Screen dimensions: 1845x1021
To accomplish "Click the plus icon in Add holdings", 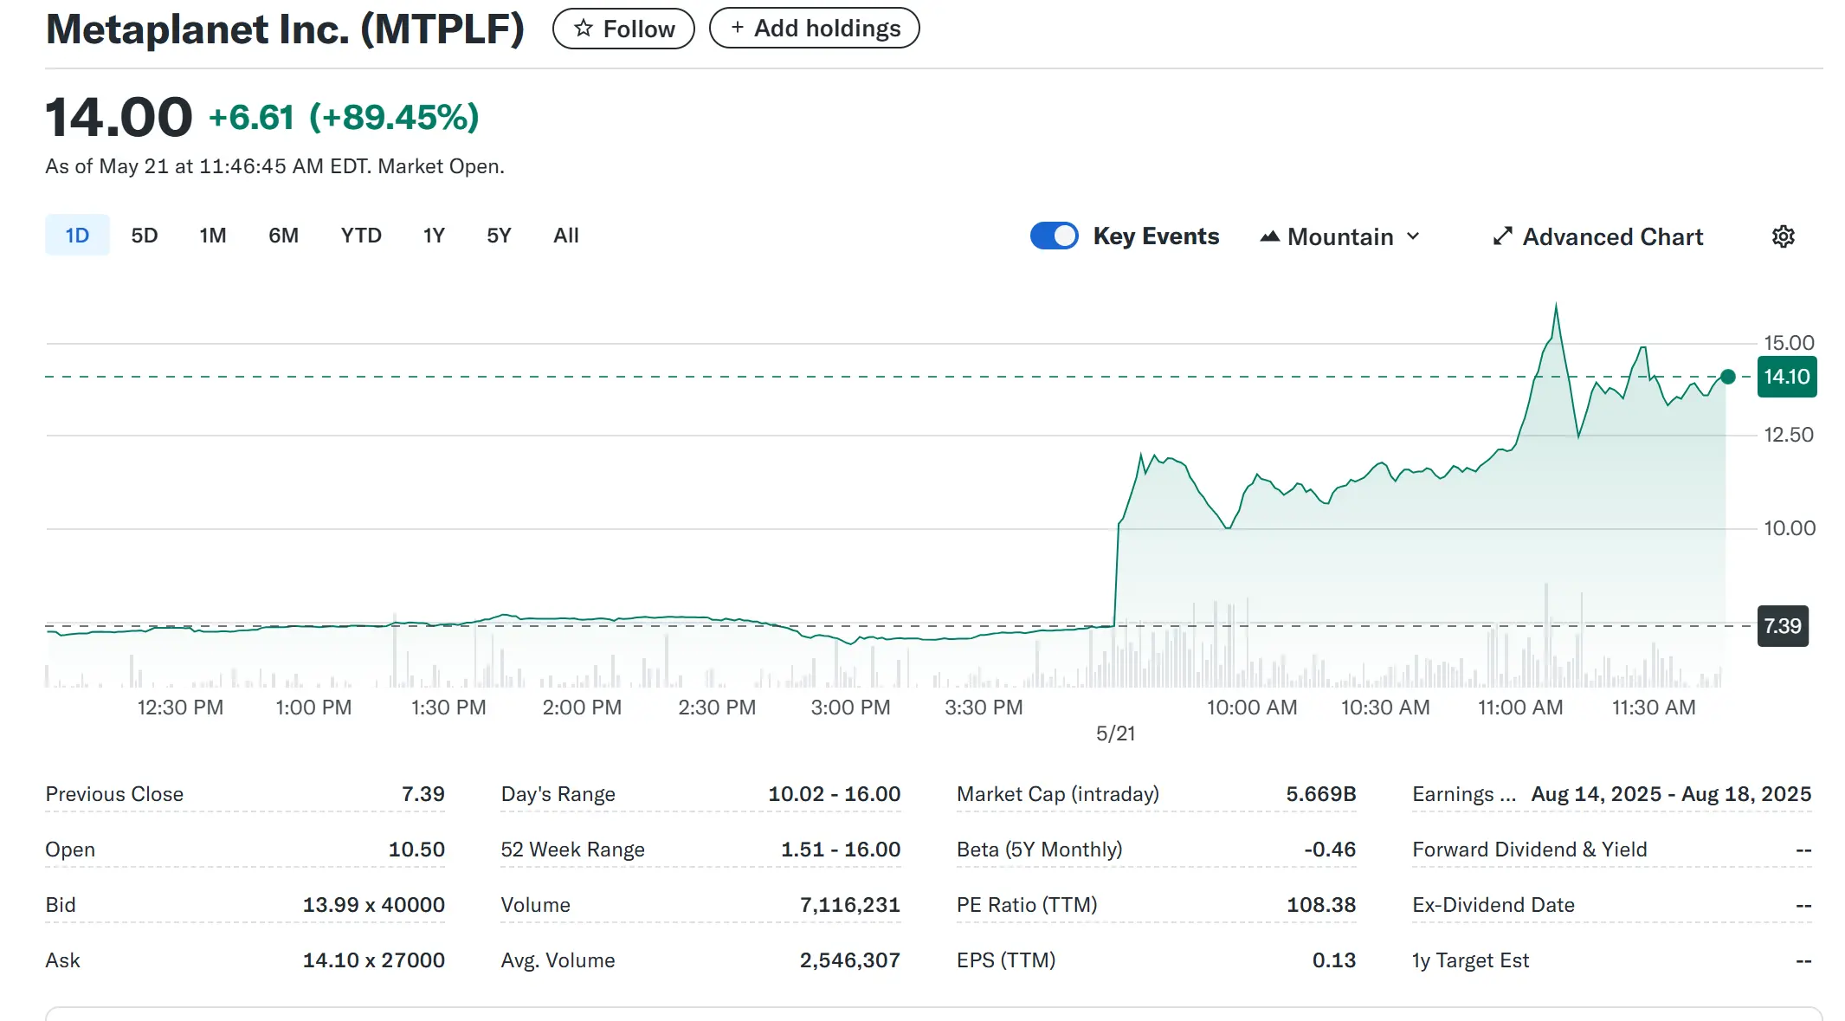I will 737,28.
